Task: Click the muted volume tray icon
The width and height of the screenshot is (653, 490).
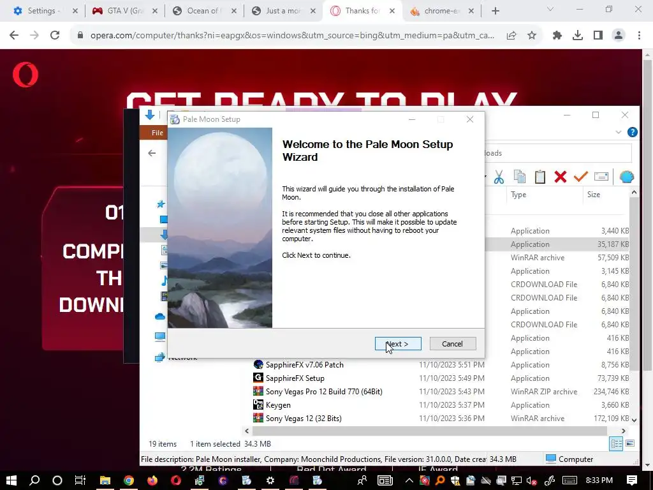Action: (531, 480)
